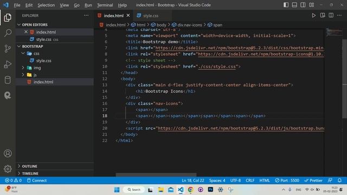
Task: Click the CRLF end of line selector
Action: pyautogui.click(x=250, y=180)
